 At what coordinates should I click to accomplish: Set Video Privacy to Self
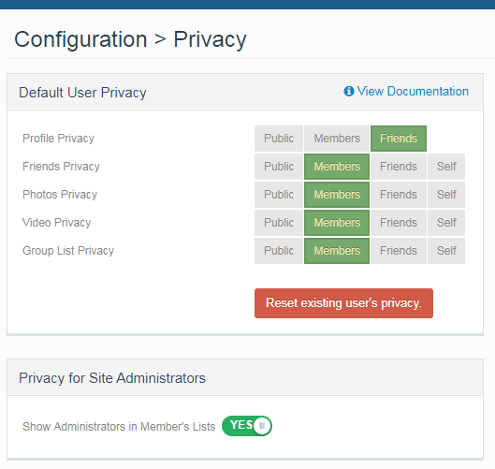click(446, 223)
